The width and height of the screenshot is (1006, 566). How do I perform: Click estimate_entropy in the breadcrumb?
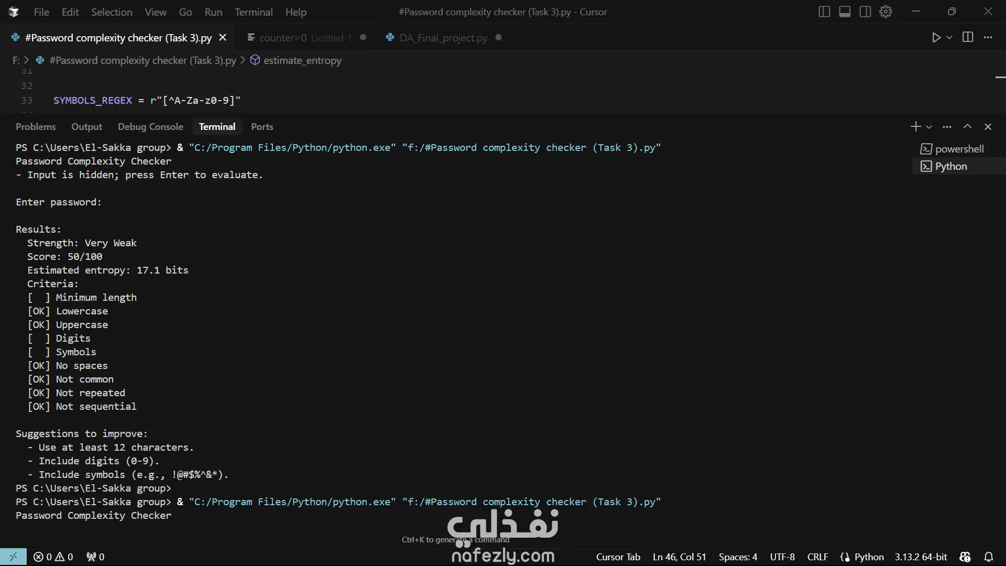[x=302, y=60]
